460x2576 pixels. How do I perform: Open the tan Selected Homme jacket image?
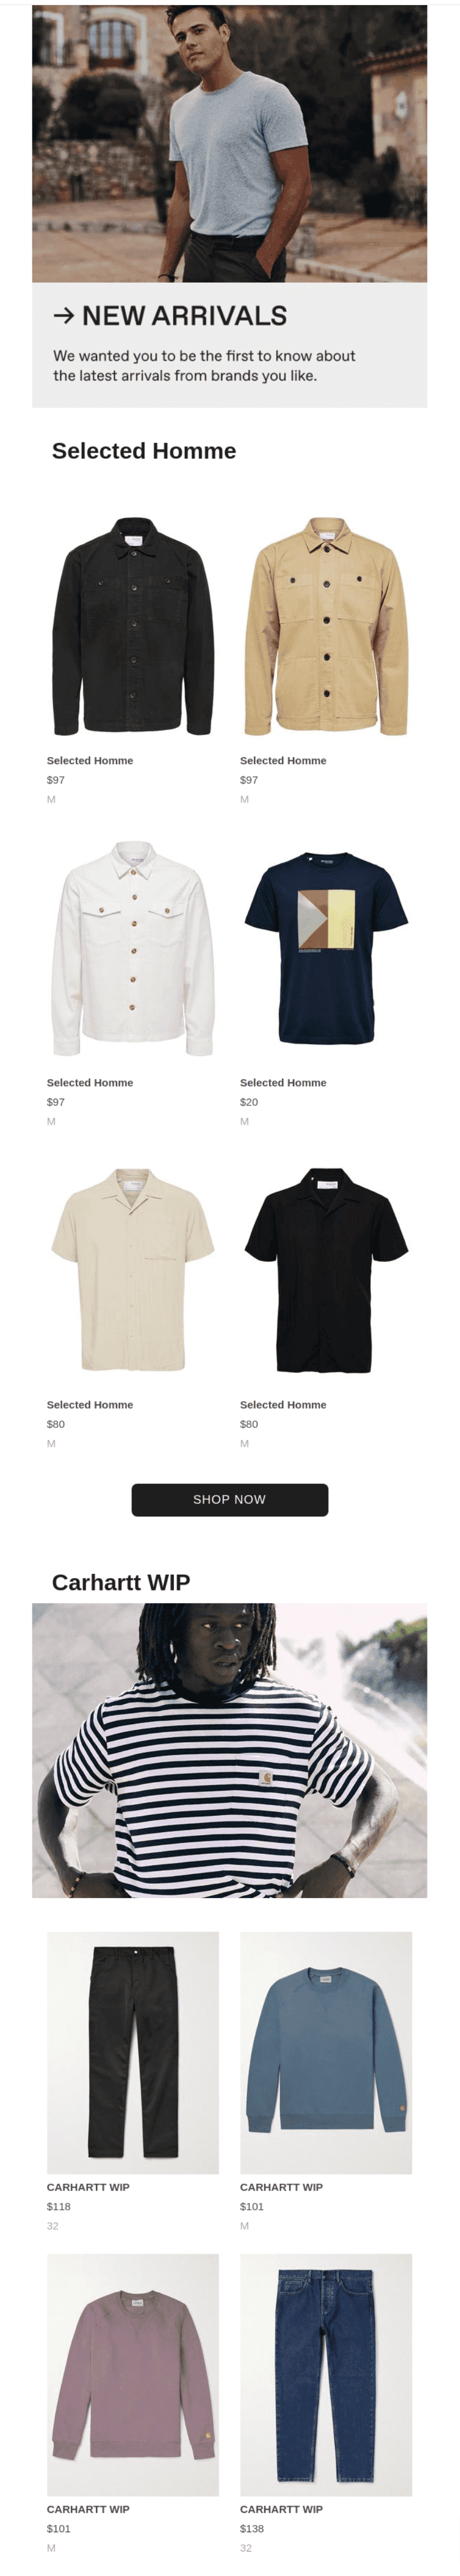pyautogui.click(x=326, y=626)
